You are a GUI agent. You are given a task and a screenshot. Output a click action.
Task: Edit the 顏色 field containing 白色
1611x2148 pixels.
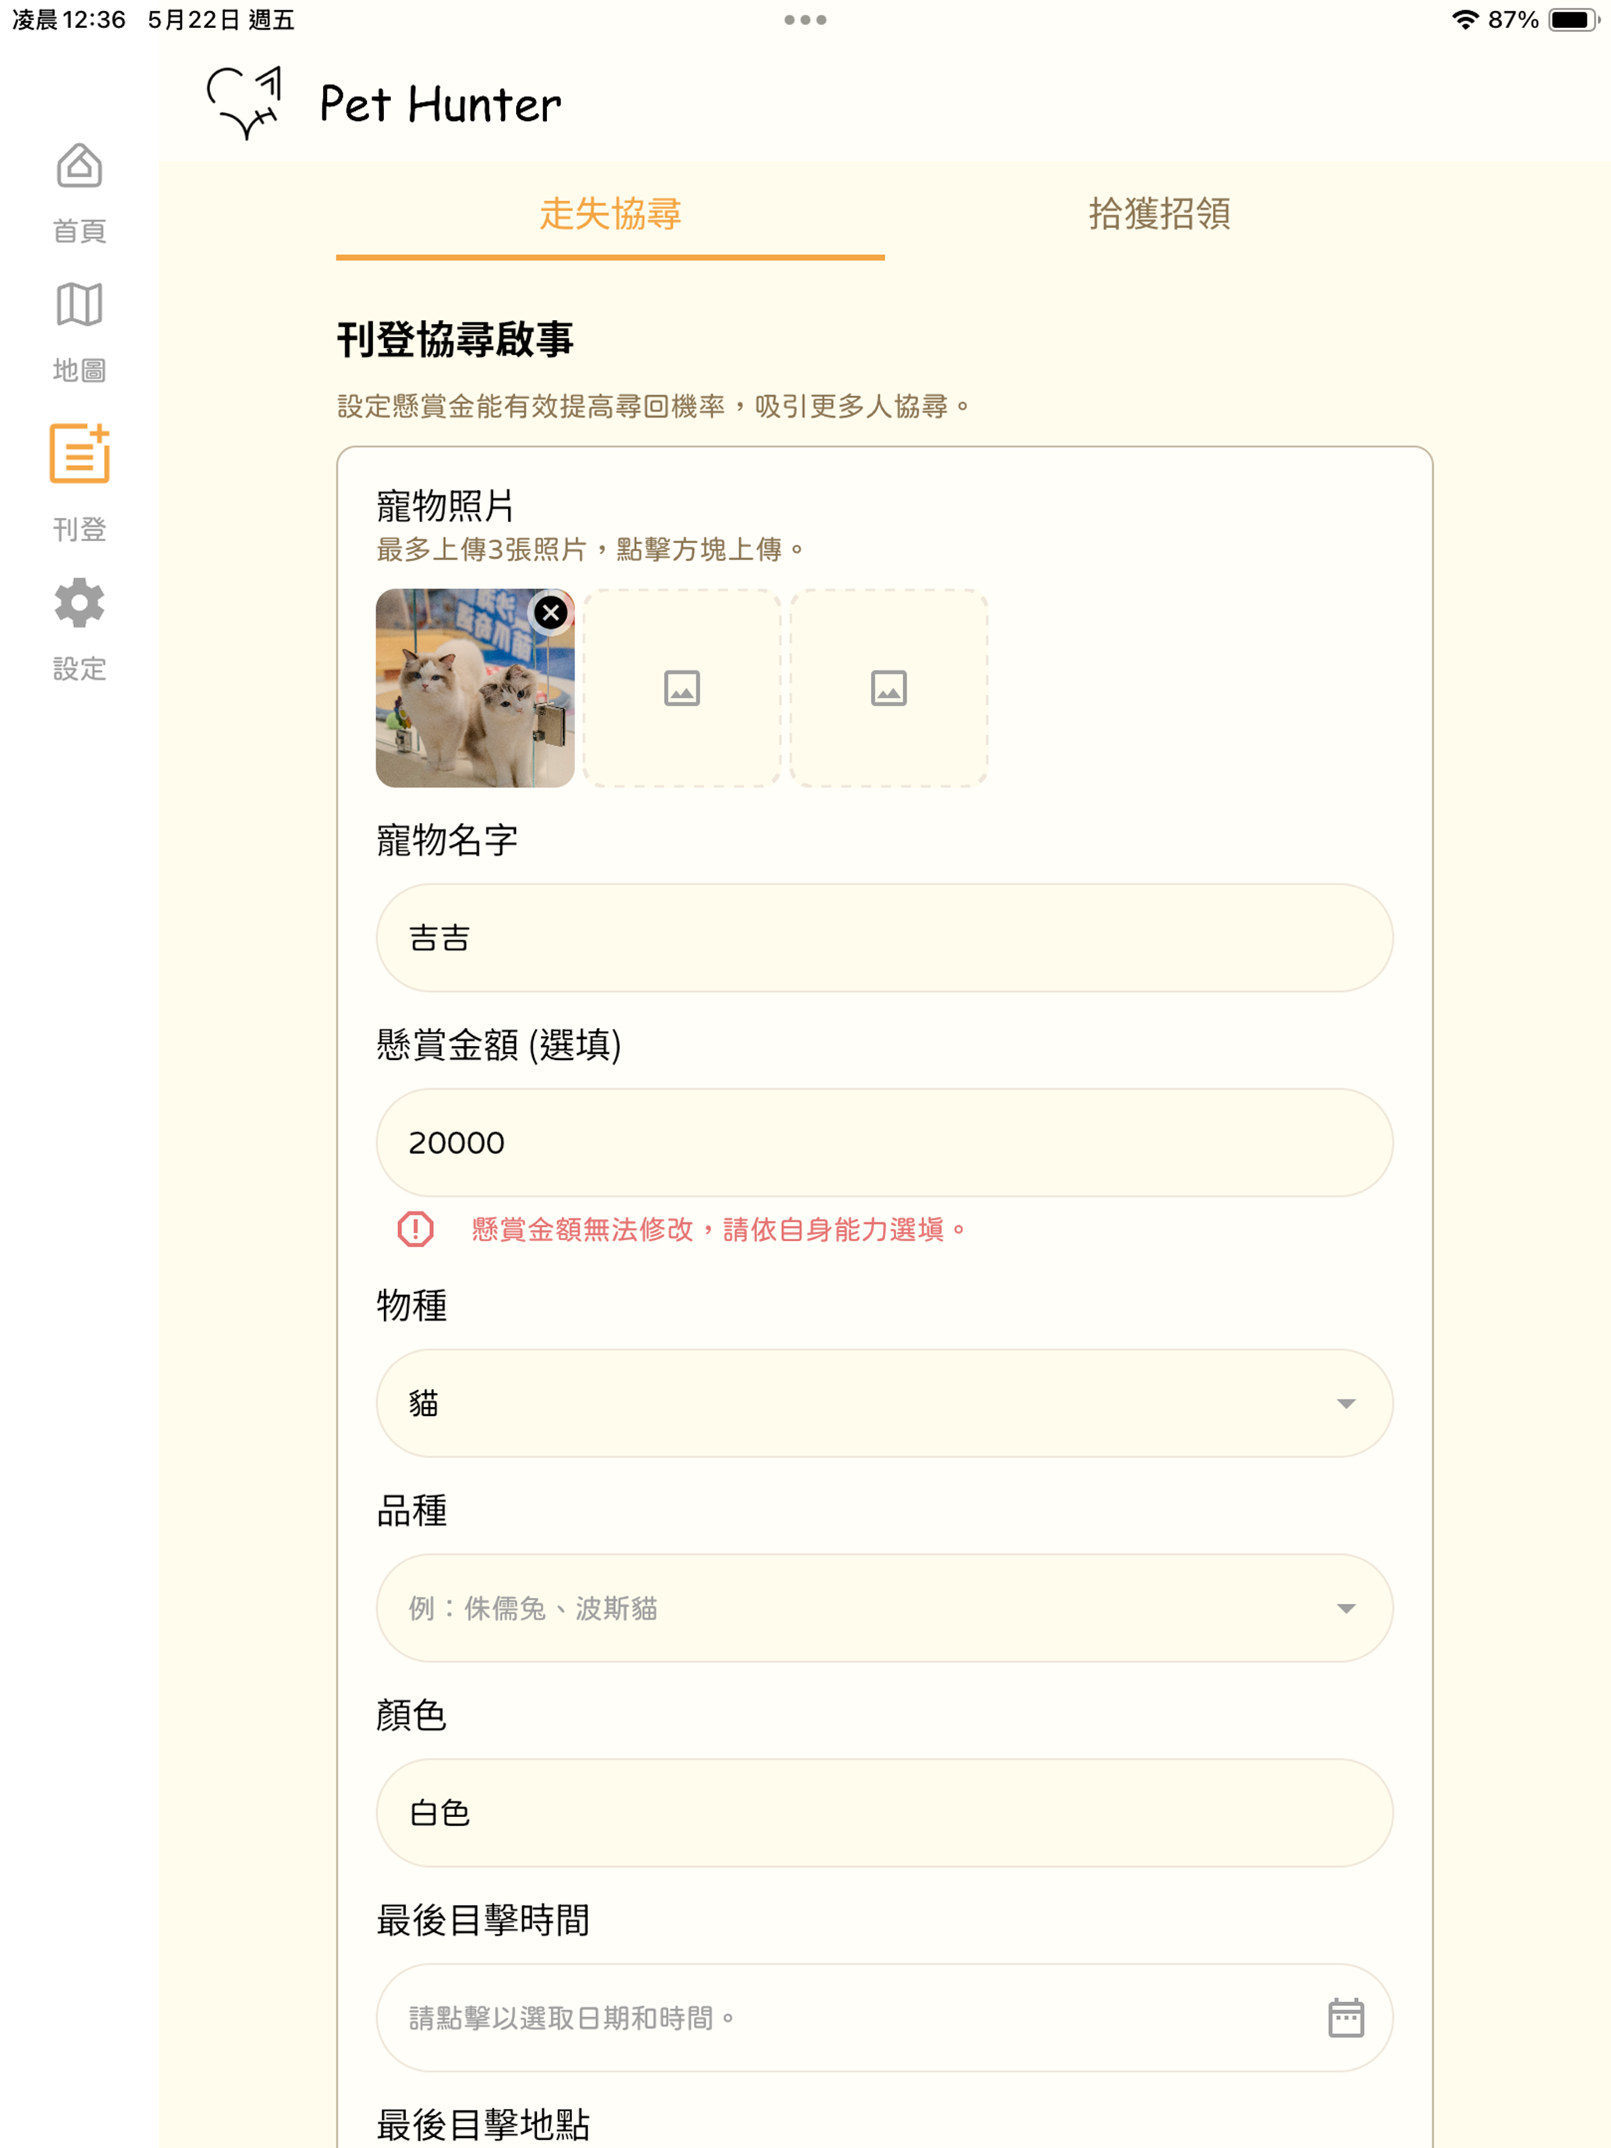884,1813
